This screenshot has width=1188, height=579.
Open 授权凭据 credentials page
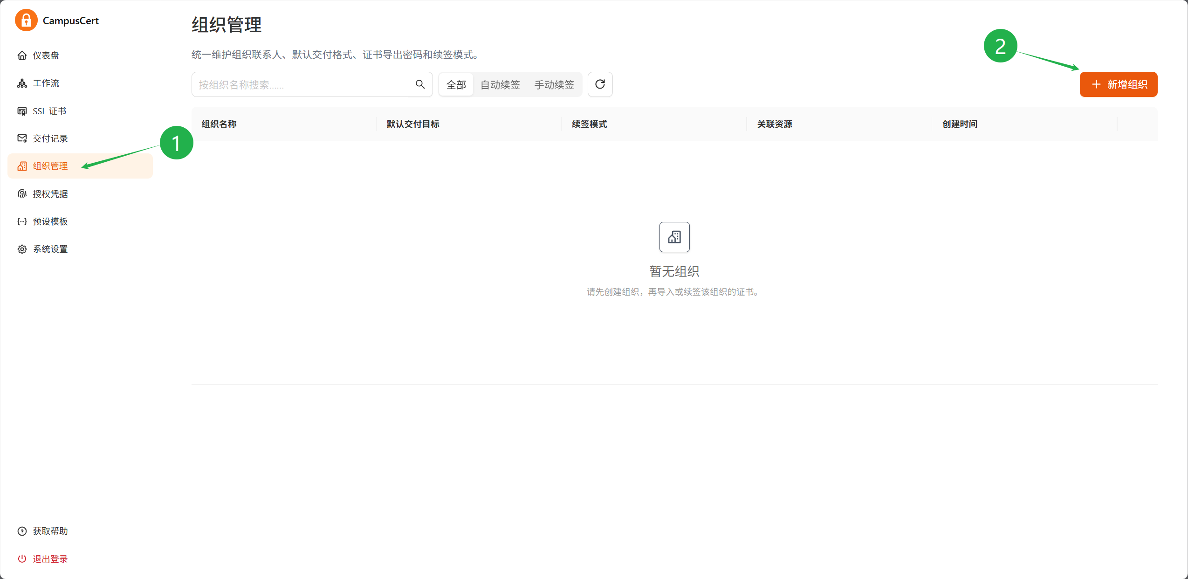click(80, 194)
